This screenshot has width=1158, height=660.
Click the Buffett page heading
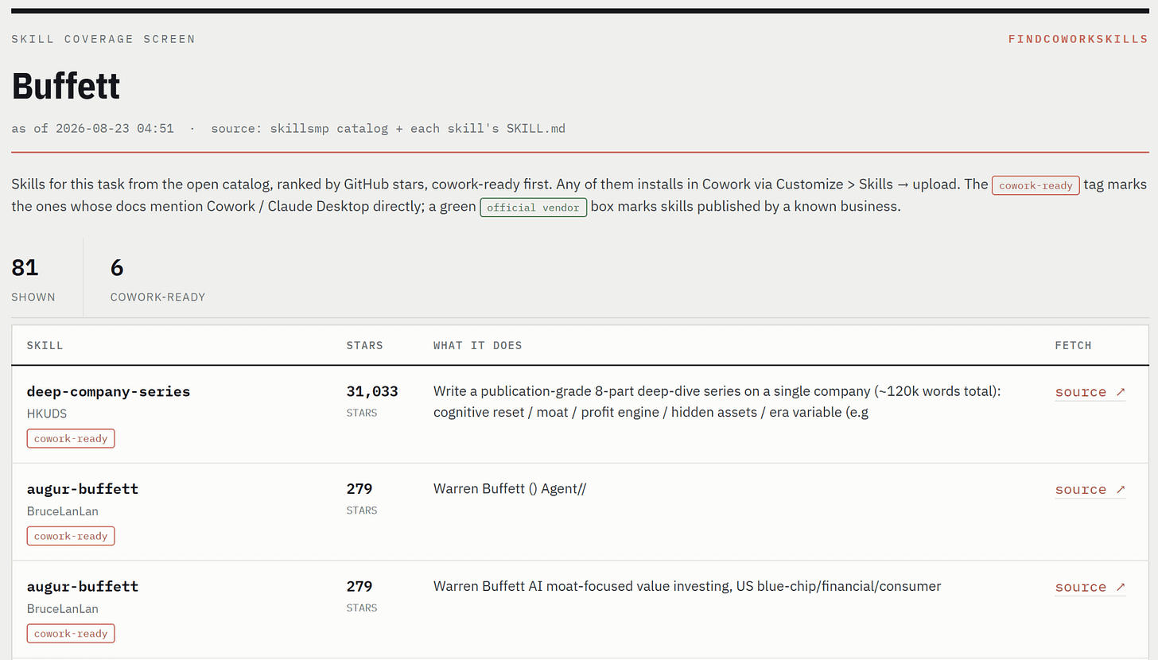[65, 84]
